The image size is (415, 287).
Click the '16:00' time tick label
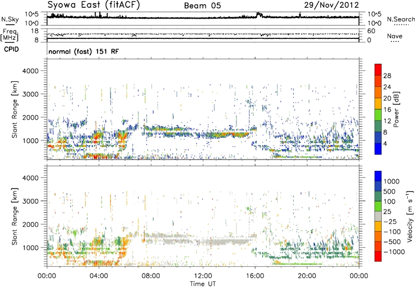255,276
